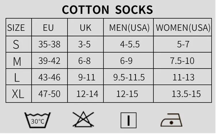Select the UK column header
Image resolution: width=216 pixels, height=134 pixels.
[85, 28]
